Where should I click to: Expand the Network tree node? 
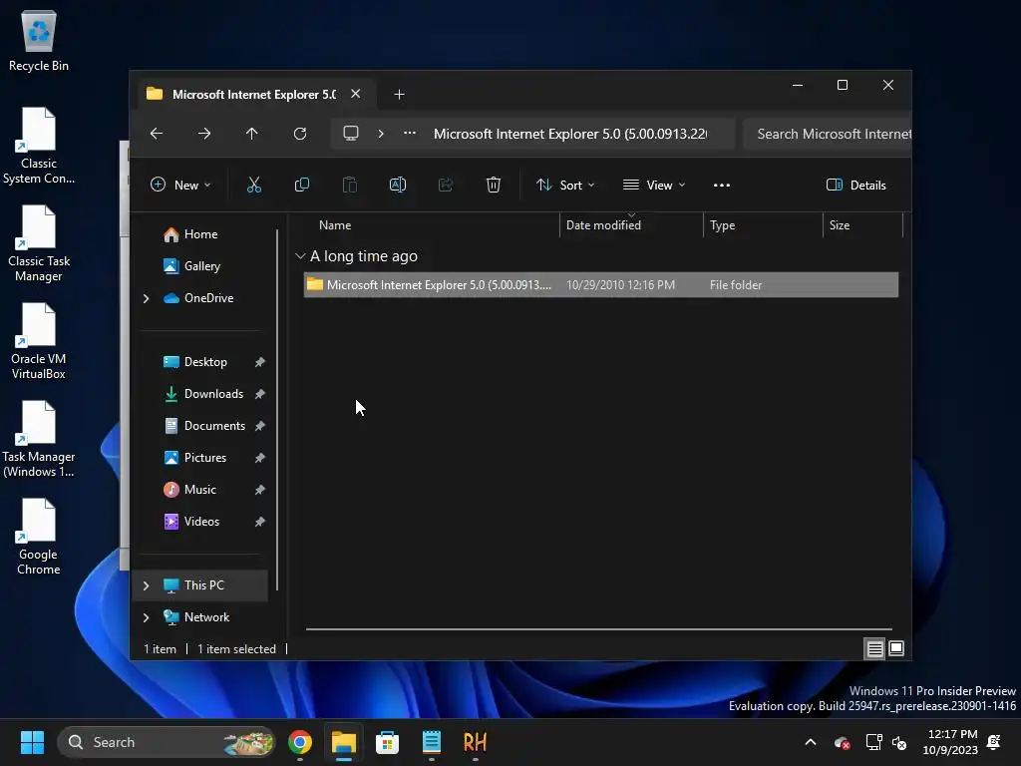[146, 617]
